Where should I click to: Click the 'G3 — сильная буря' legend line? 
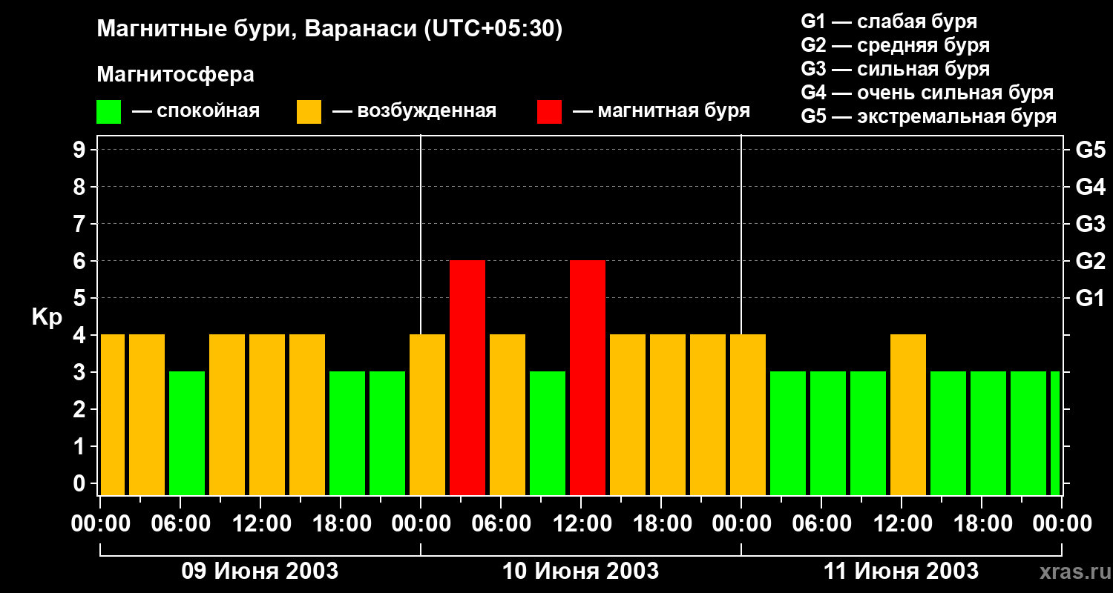point(895,69)
